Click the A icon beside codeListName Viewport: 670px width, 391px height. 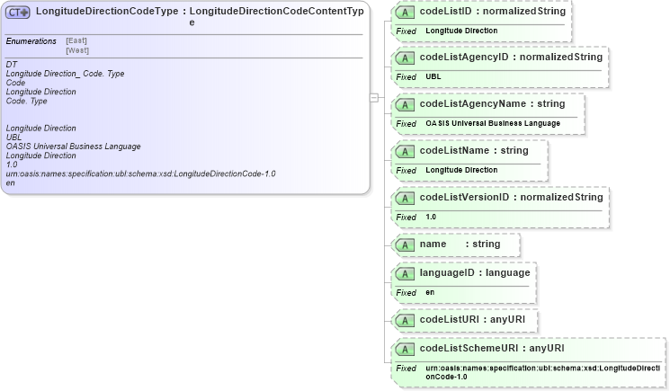click(405, 152)
